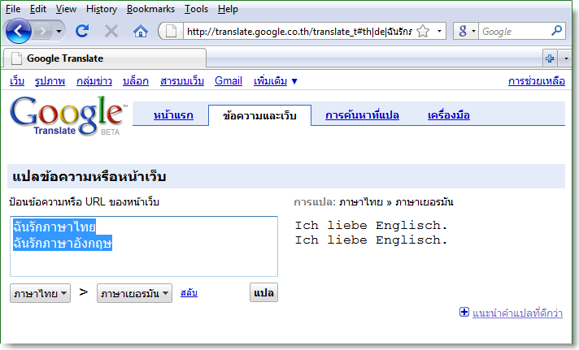Open the ภาษาไทย source language dropdown
The image size is (579, 350).
[40, 293]
